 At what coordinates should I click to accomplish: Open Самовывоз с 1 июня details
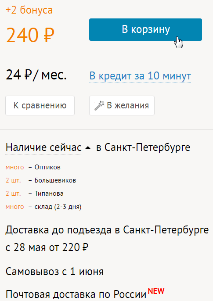[x=54, y=272]
